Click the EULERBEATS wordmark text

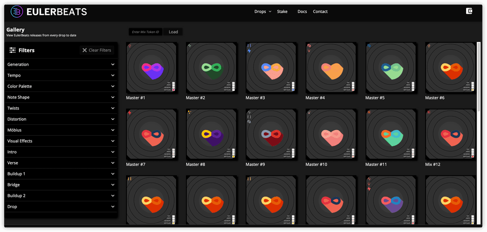57,12
